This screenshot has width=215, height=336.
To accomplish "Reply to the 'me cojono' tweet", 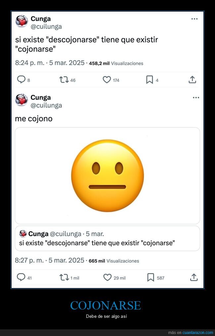I will point(21,277).
